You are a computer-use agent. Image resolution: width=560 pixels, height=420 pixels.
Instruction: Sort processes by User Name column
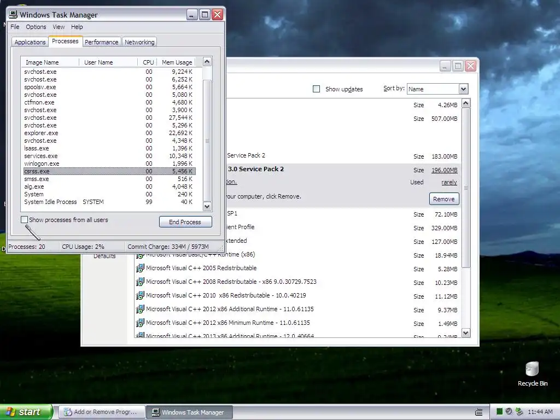[x=108, y=62]
